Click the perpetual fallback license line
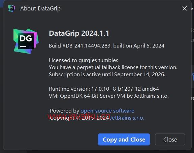 click(x=113, y=67)
